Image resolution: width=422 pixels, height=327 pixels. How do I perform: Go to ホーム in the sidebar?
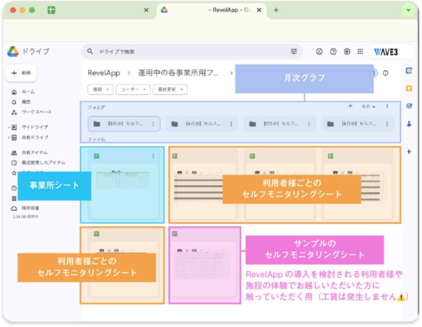pyautogui.click(x=28, y=92)
